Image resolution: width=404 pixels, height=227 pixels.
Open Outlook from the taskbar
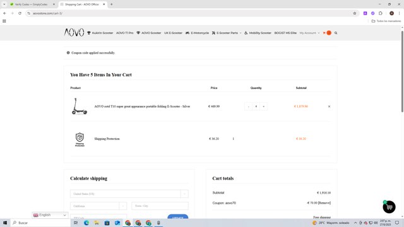[x=117, y=223]
